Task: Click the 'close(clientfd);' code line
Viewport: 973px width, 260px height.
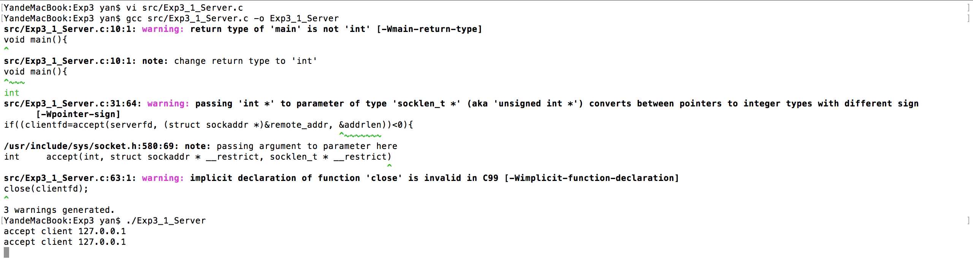Action: [46, 189]
